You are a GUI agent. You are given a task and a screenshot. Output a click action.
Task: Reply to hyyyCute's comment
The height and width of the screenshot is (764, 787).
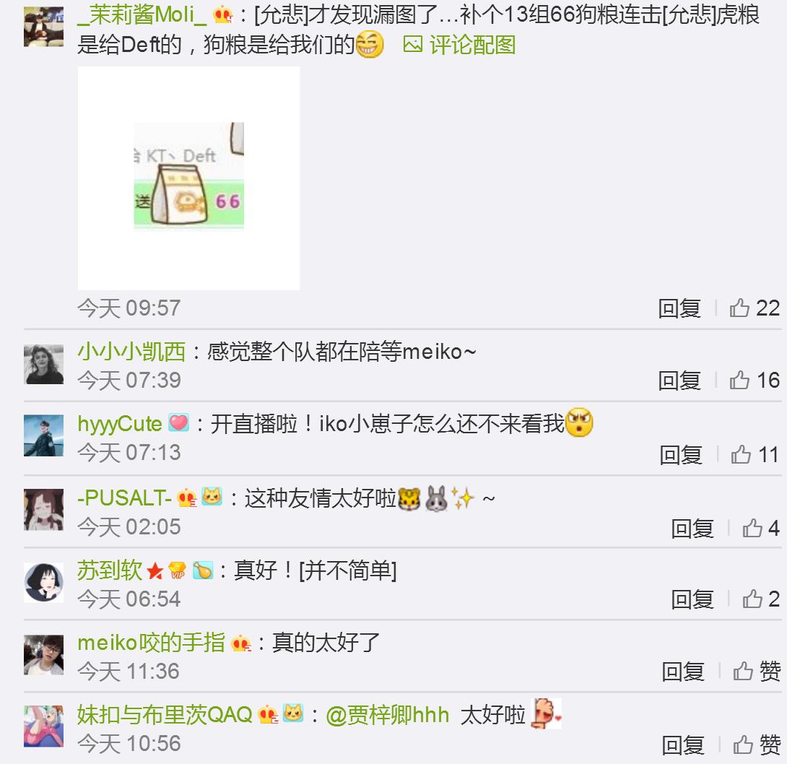point(681,455)
